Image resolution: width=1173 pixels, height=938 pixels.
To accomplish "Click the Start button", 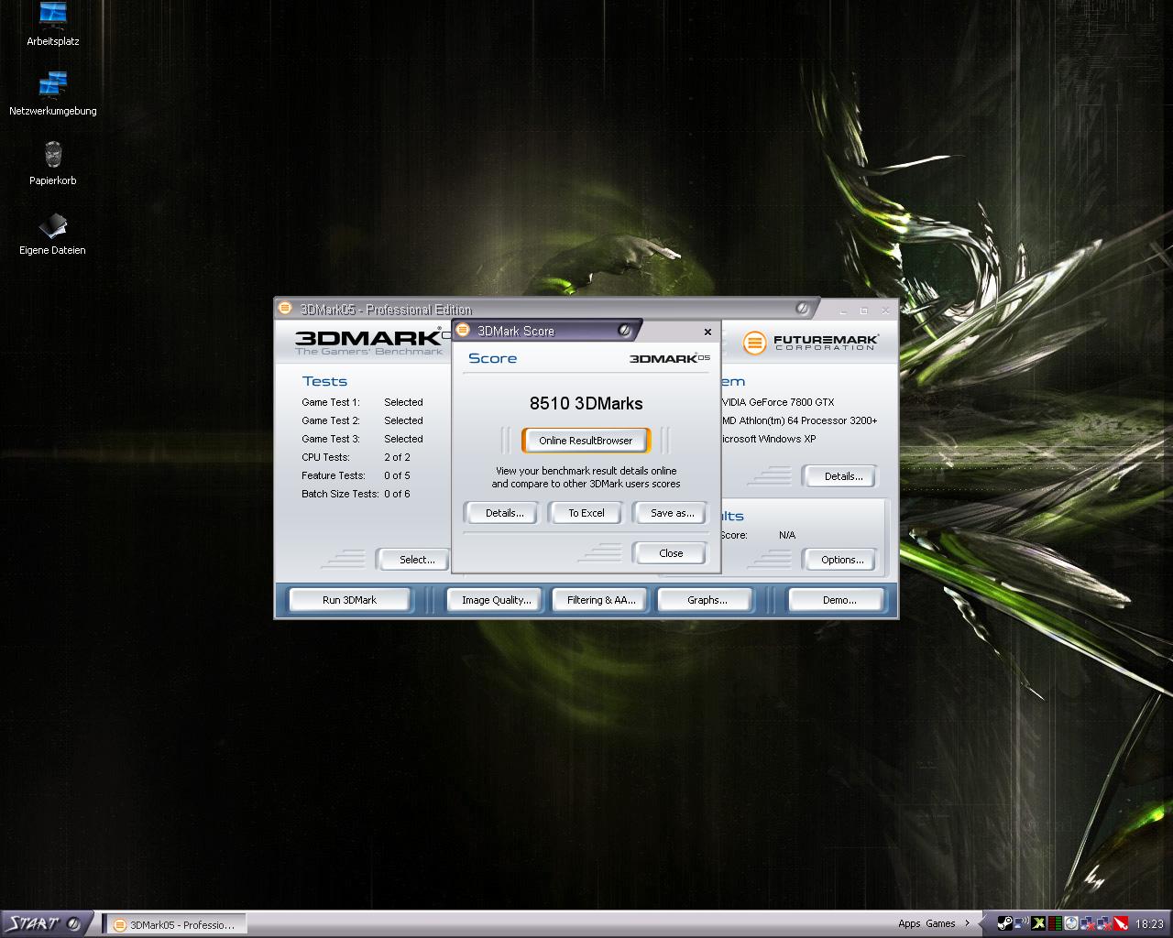I will pyautogui.click(x=44, y=923).
